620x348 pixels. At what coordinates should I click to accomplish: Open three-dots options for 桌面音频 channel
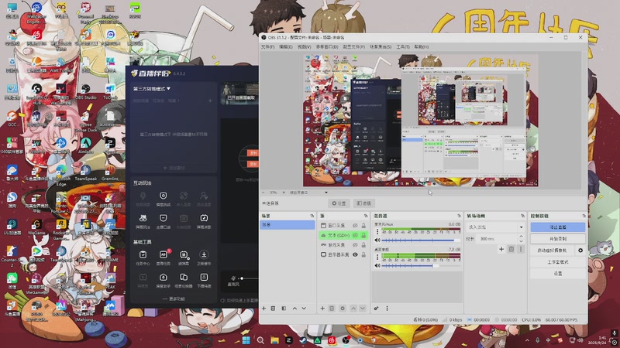tap(377, 257)
